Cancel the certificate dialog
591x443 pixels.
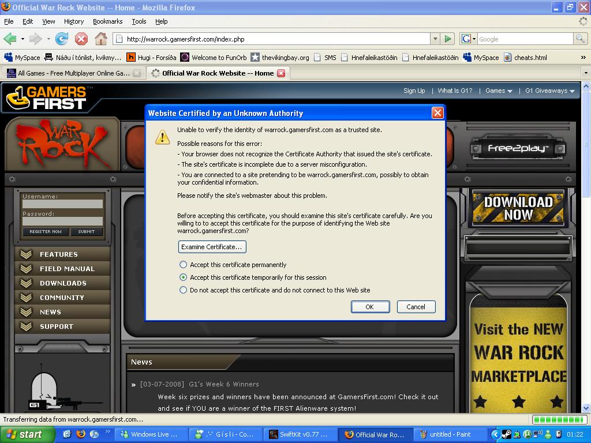pyautogui.click(x=416, y=307)
